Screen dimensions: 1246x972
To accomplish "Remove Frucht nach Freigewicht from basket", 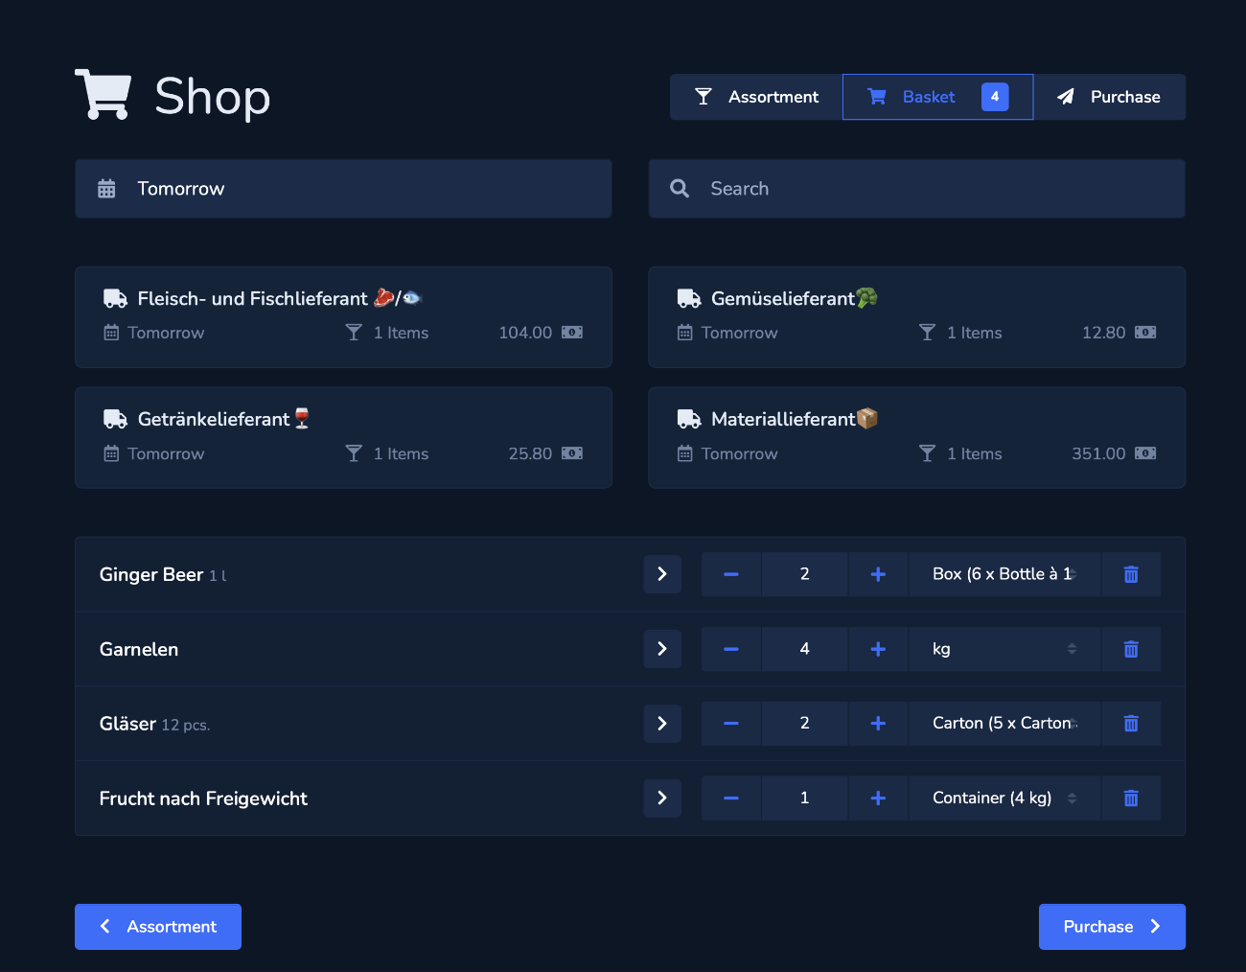I will (1131, 798).
